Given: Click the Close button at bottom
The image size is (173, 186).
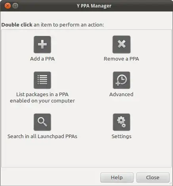Looking at the screenshot, I should tap(153, 178).
